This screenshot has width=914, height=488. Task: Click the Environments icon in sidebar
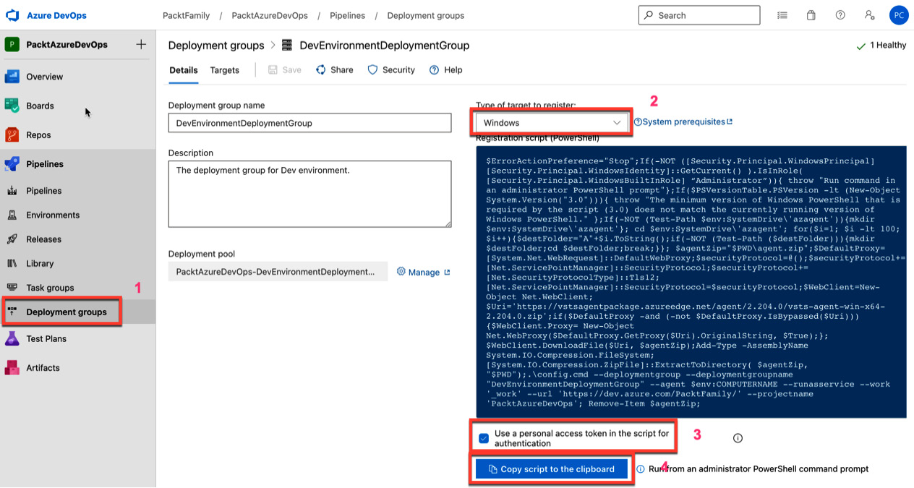12,215
